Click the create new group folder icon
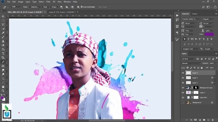The width and height of the screenshot is (218, 122). click(204, 120)
